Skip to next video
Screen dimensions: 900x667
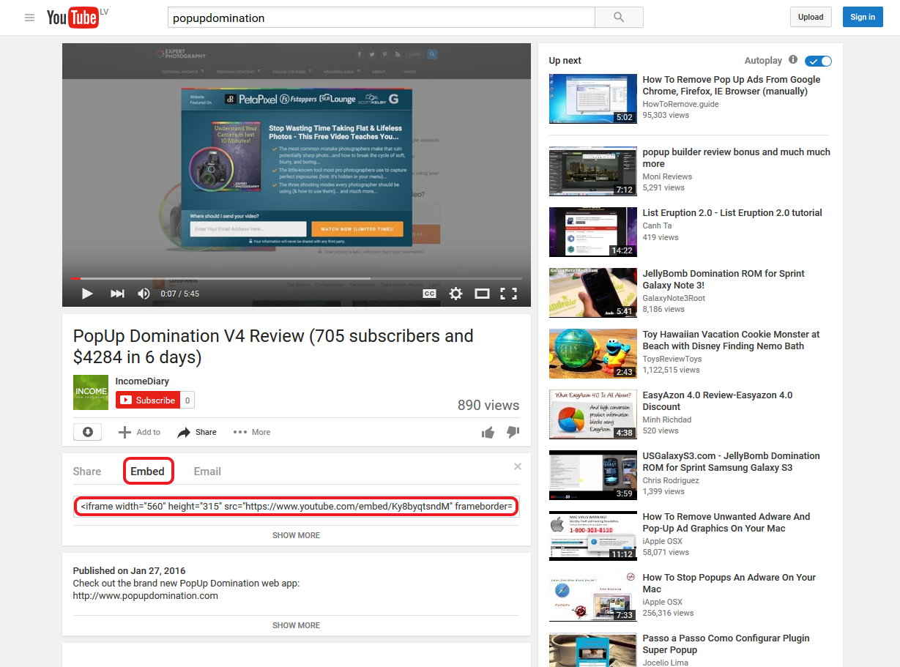[x=117, y=294]
